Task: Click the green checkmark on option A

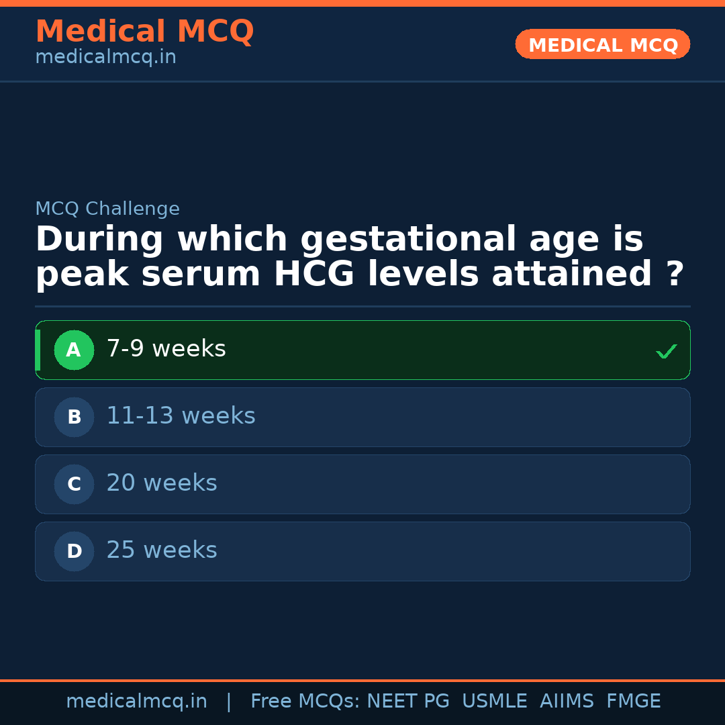Action: pyautogui.click(x=666, y=351)
